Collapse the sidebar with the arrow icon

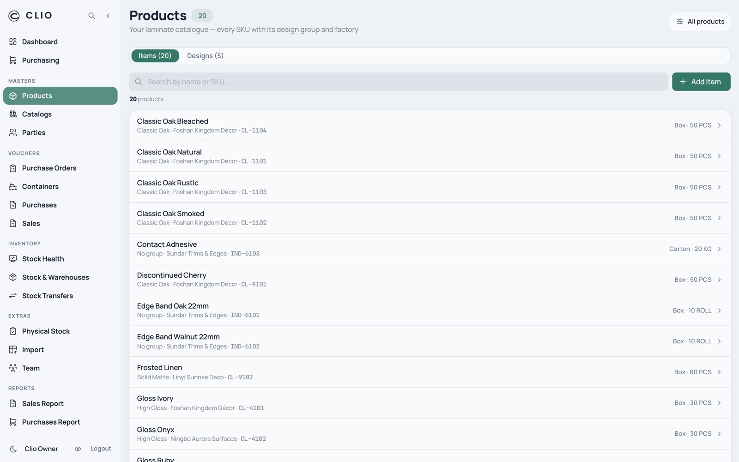pyautogui.click(x=108, y=16)
